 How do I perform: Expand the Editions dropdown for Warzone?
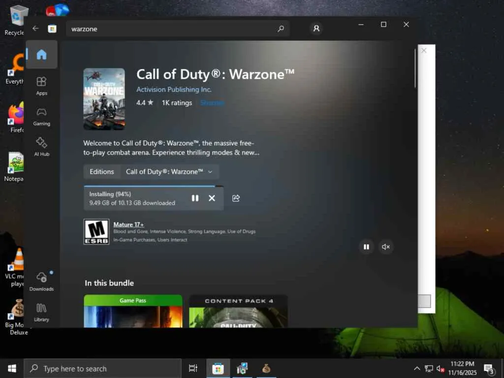pyautogui.click(x=169, y=172)
